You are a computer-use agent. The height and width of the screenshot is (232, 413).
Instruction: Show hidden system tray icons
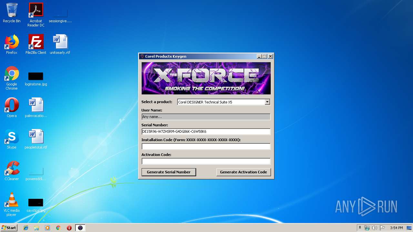coord(360,228)
